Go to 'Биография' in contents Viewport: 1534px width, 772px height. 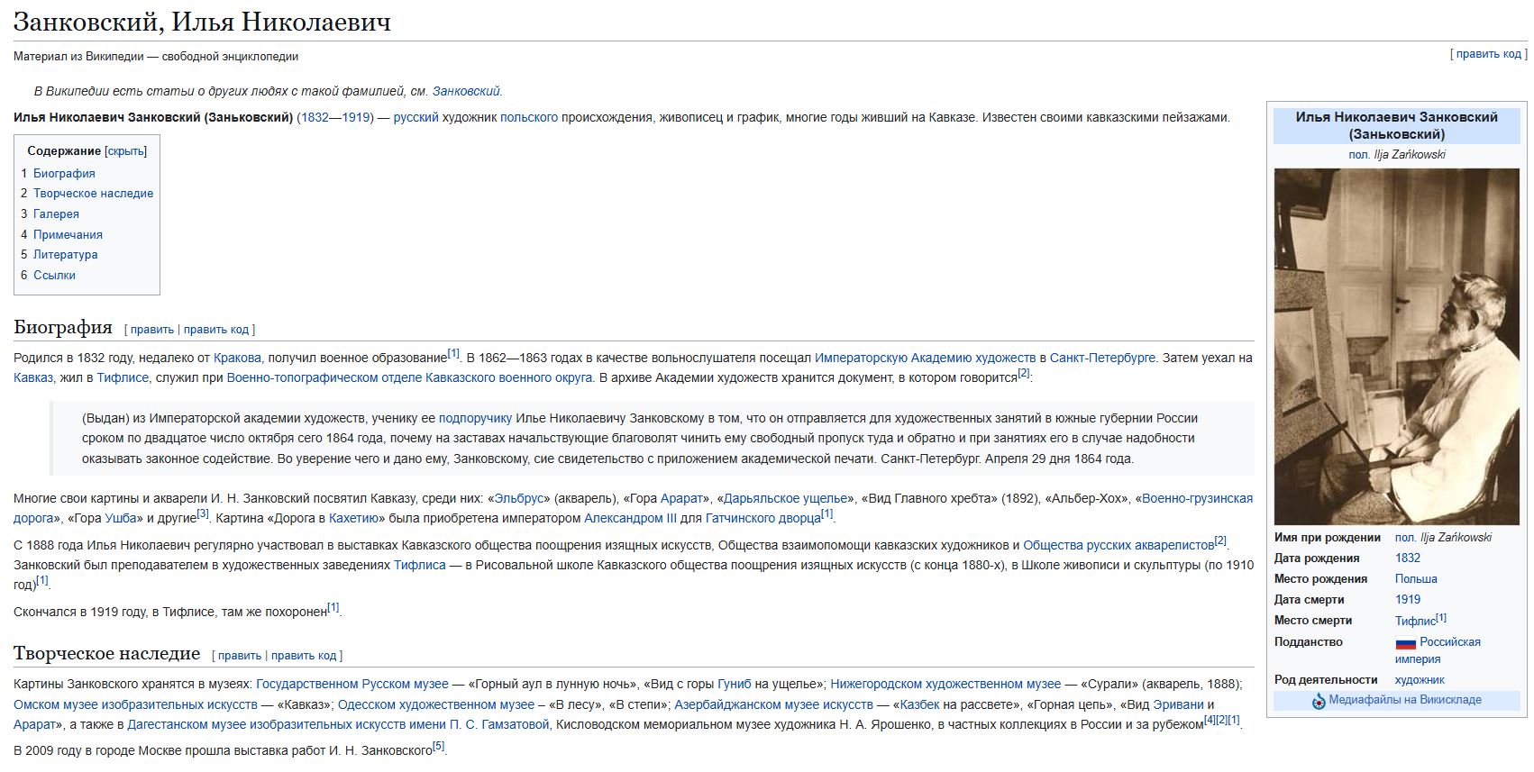point(64,173)
